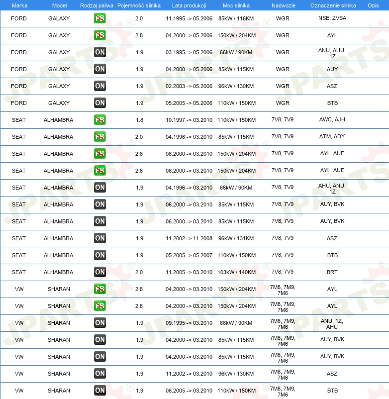Viewport: 389px width, 399px height.
Task: Click the petrol icon in the Alhambra 2.0 ATM, ADY row
Action: click(99, 137)
